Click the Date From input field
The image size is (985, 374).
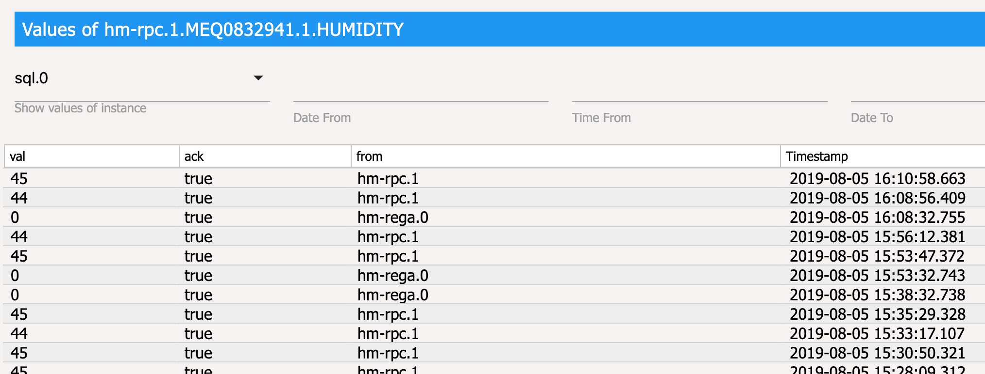[x=421, y=90]
